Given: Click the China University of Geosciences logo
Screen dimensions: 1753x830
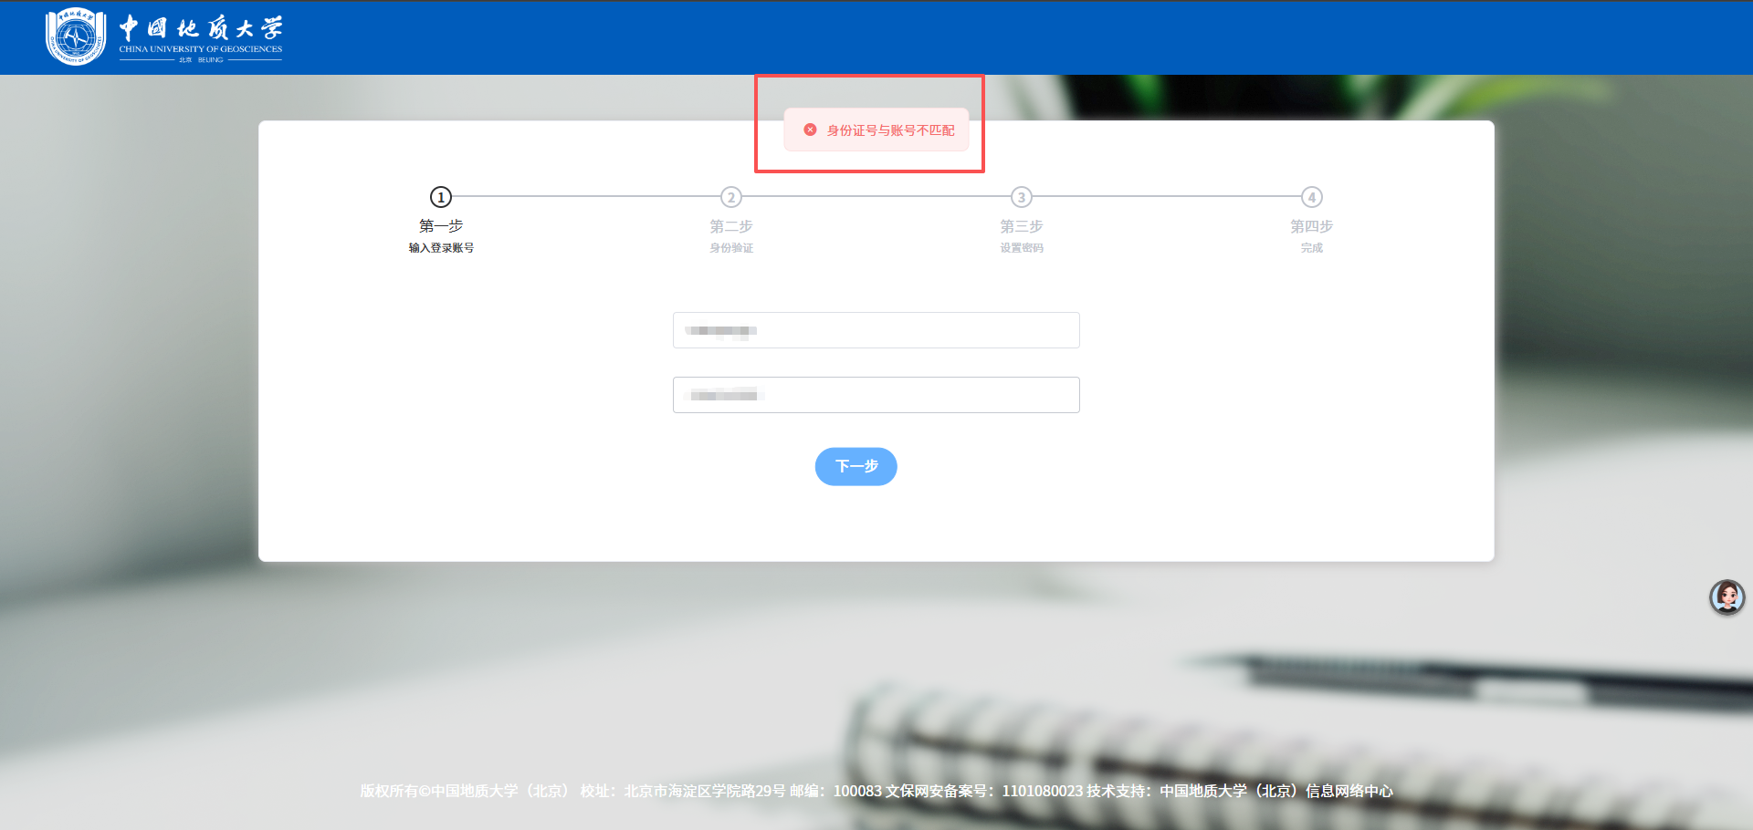Looking at the screenshot, I should tap(164, 36).
